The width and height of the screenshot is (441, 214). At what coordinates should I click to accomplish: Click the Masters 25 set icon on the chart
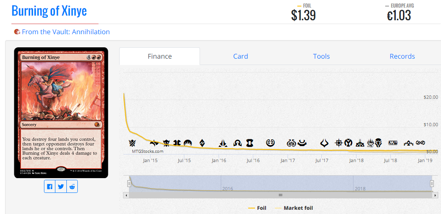370,143
